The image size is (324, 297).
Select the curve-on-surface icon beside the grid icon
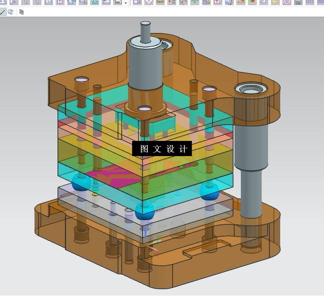[x=11, y=12]
